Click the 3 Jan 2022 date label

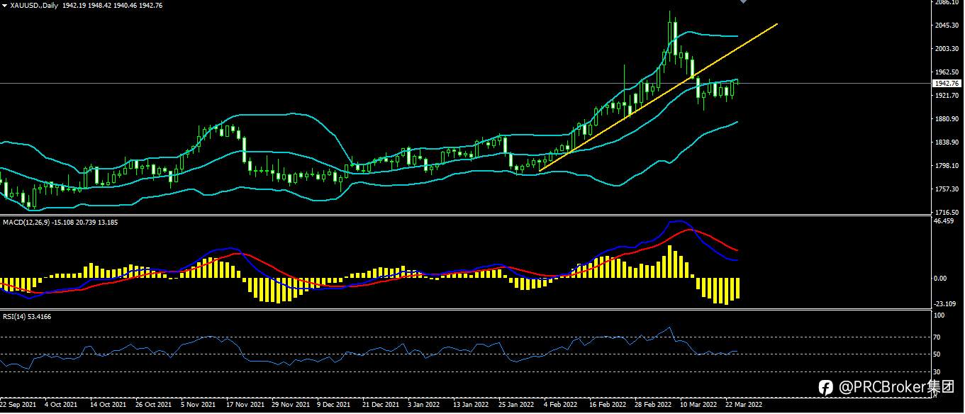425,405
